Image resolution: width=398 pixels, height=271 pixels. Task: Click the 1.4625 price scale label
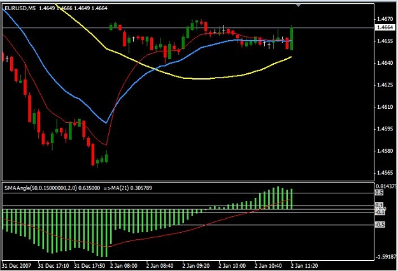point(385,85)
